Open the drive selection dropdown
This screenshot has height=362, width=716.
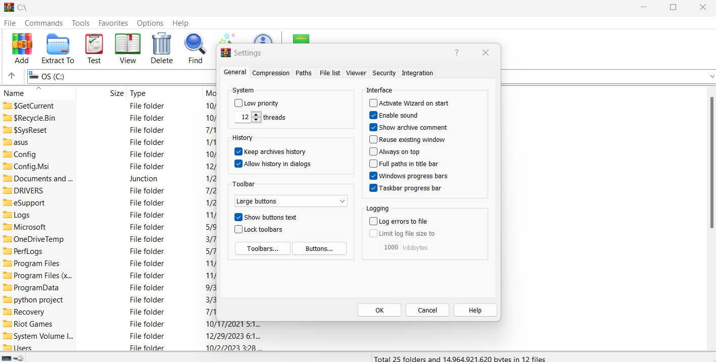click(x=711, y=76)
